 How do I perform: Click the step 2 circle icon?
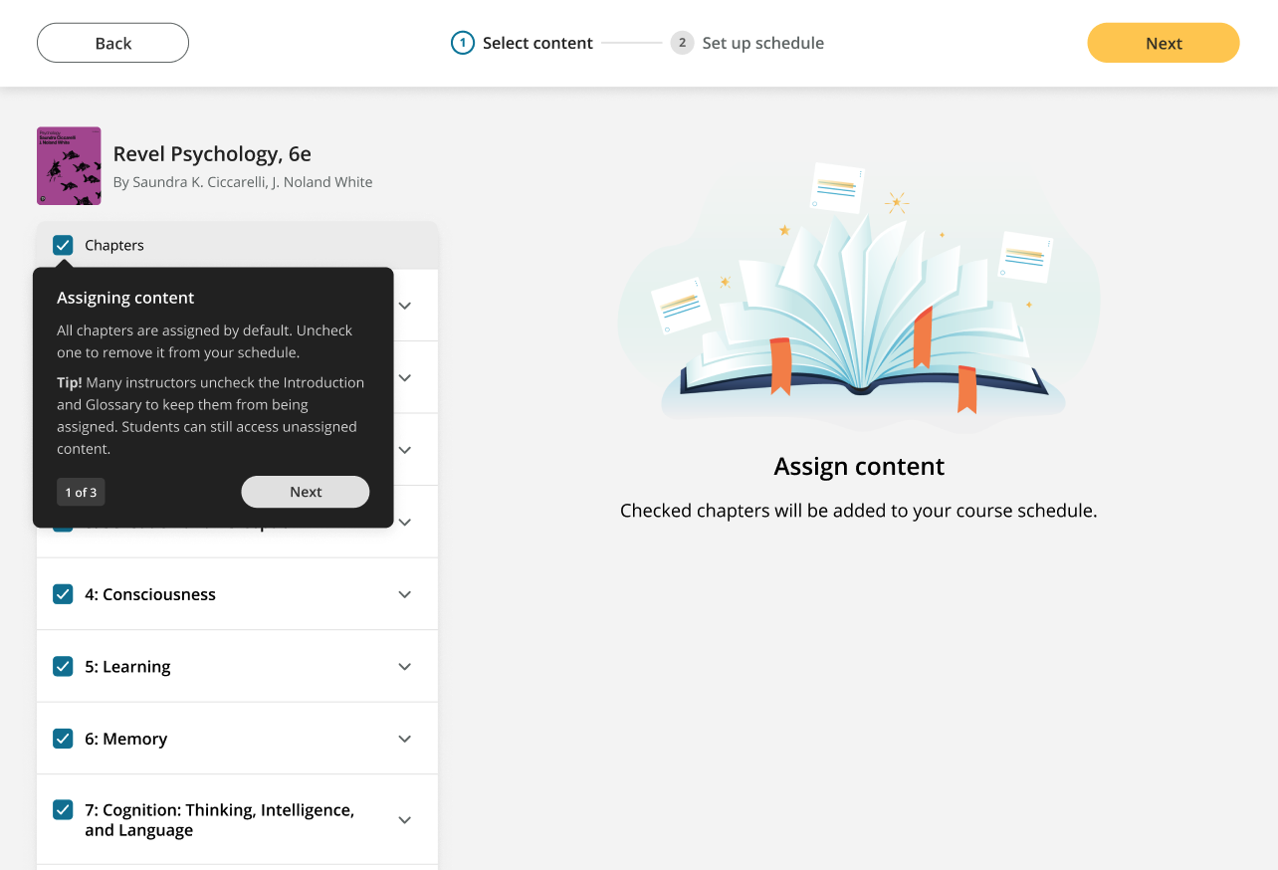point(682,43)
